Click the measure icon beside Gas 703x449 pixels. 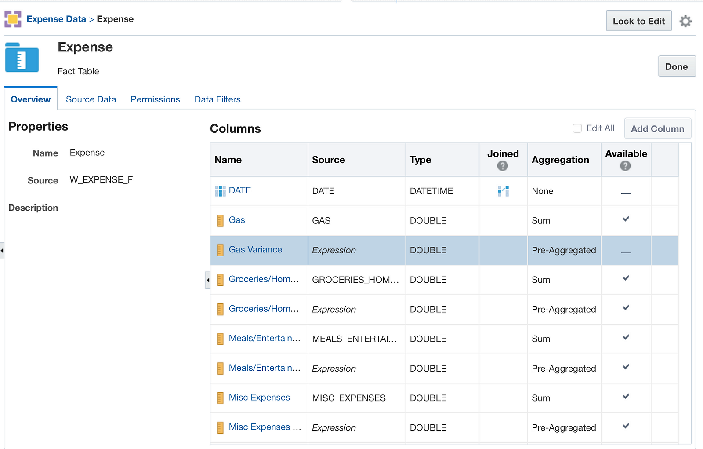[221, 220]
